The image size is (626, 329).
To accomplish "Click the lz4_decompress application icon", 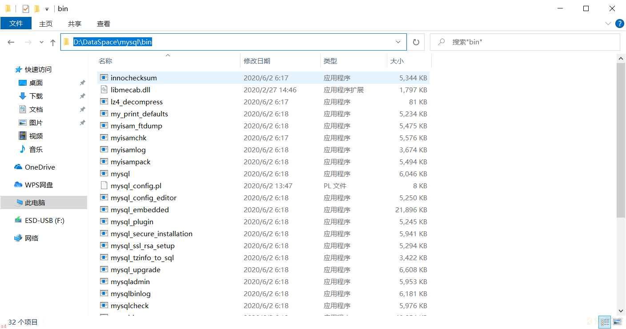I will (104, 102).
